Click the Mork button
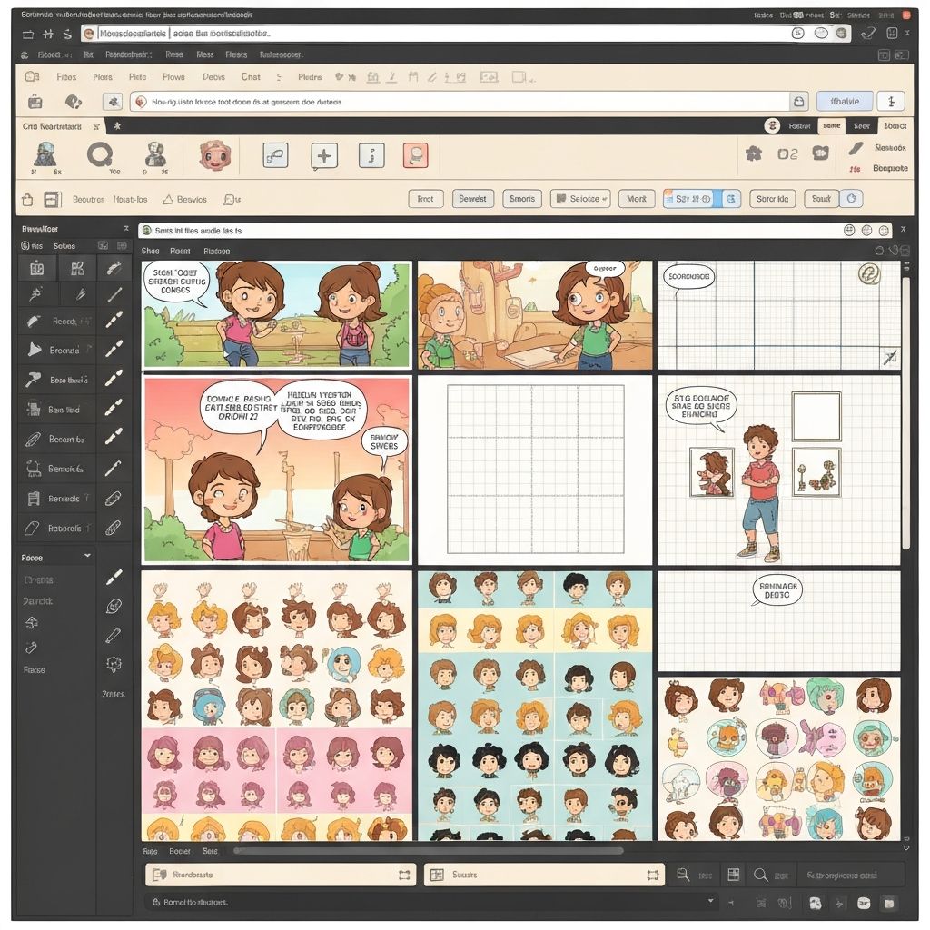This screenshot has height=930, width=930. tap(636, 199)
